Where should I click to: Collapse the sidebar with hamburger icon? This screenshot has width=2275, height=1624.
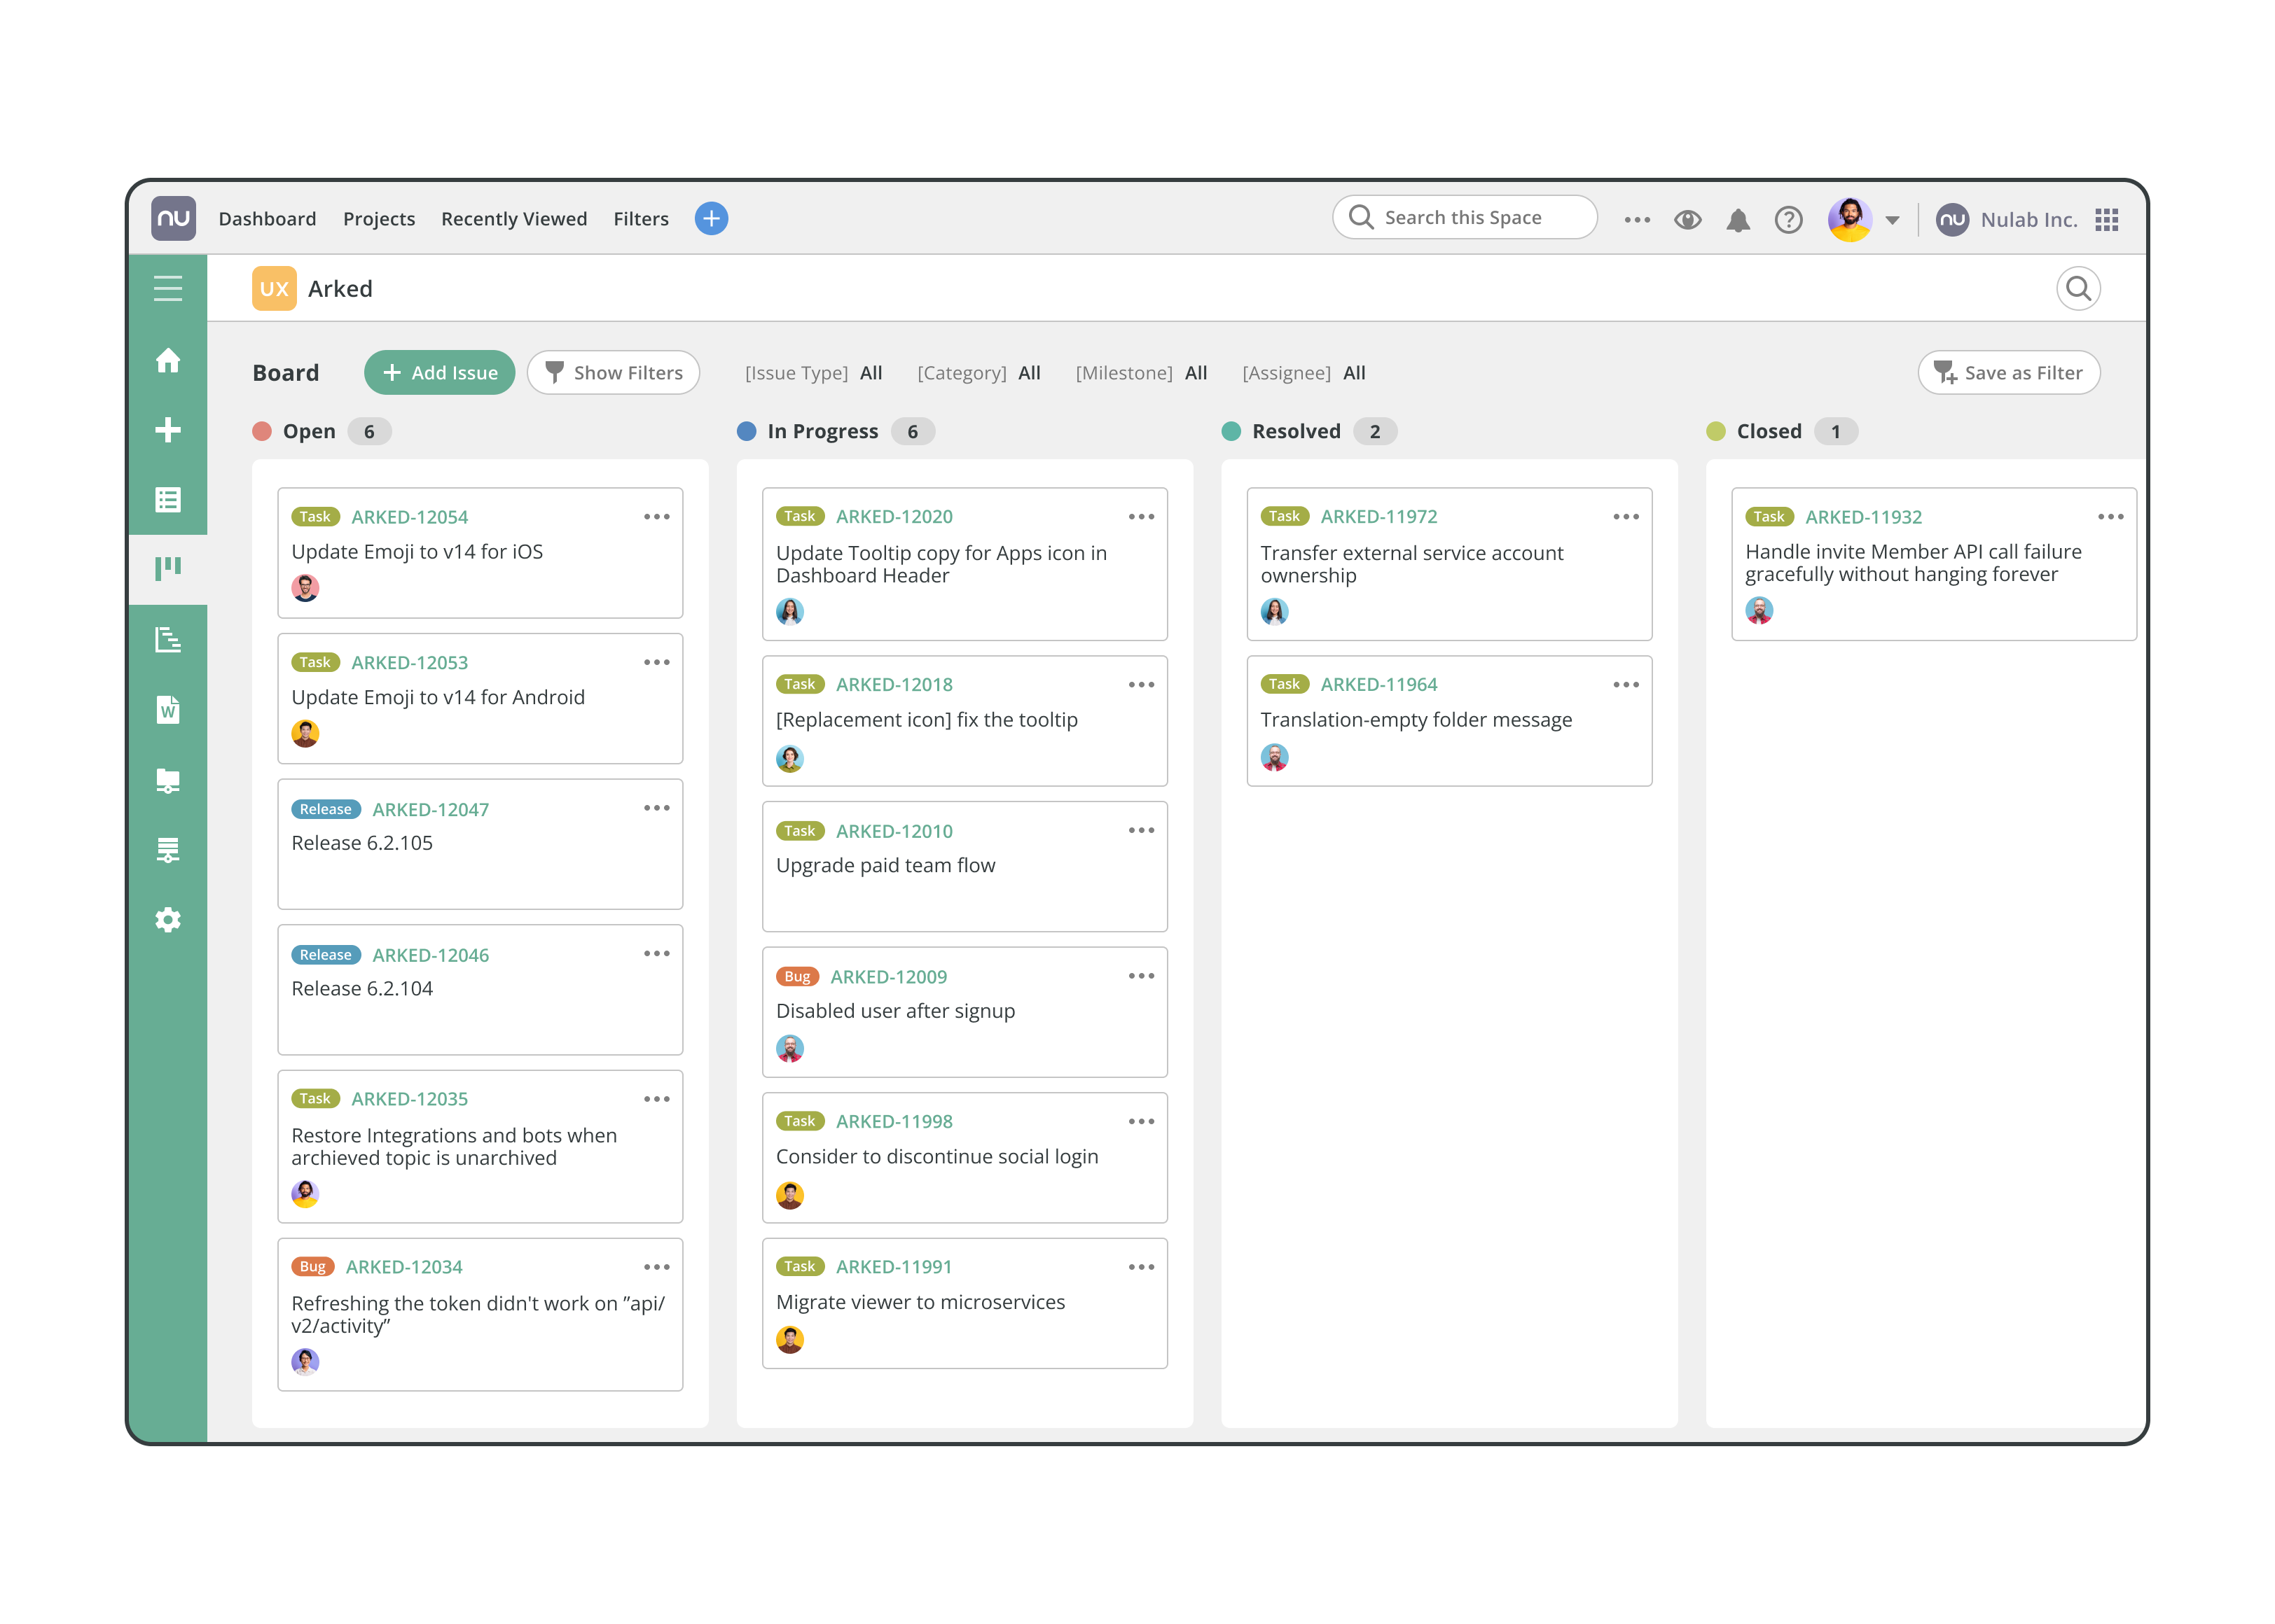[x=168, y=288]
